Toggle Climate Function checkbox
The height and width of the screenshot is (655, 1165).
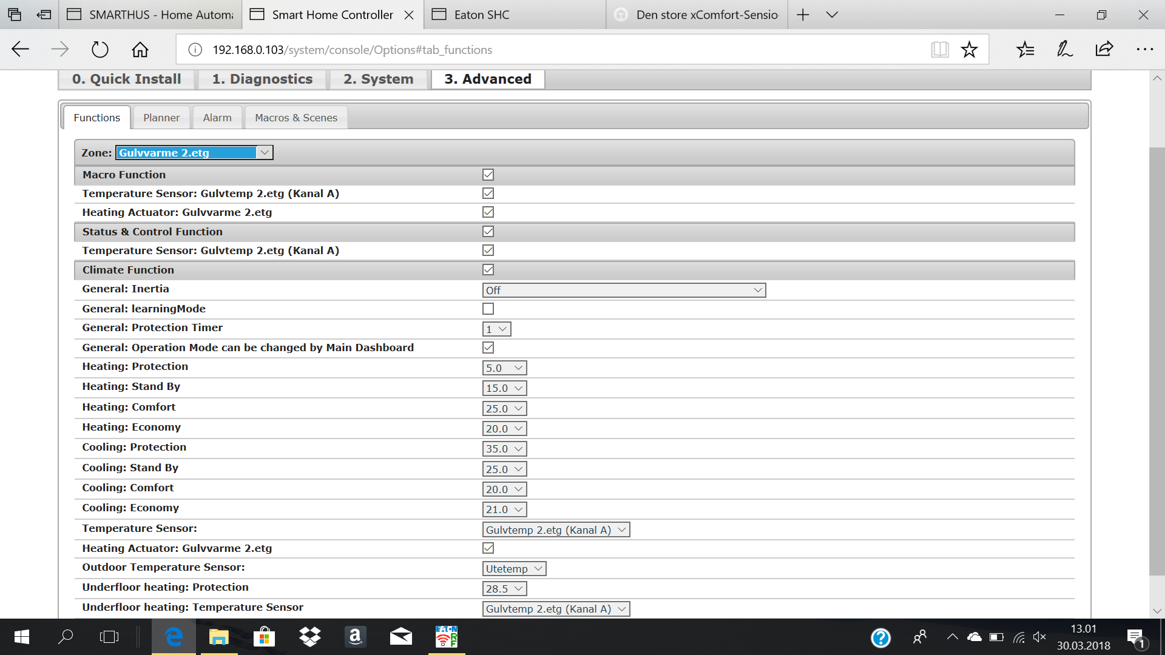tap(488, 269)
